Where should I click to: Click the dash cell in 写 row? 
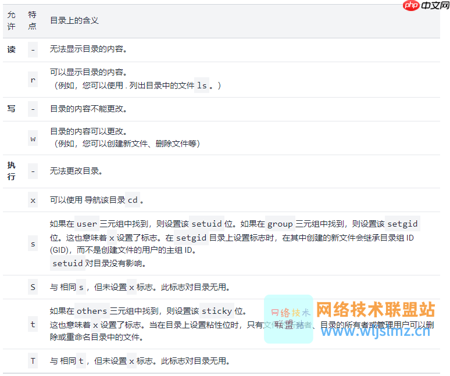coord(33,109)
